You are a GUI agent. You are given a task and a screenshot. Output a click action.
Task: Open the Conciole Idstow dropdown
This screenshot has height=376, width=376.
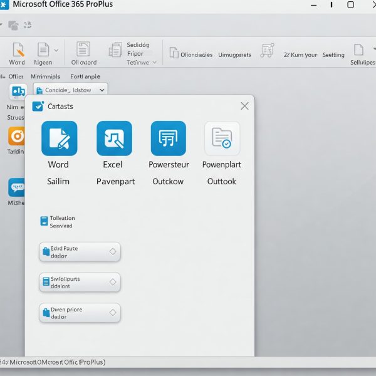pyautogui.click(x=70, y=90)
